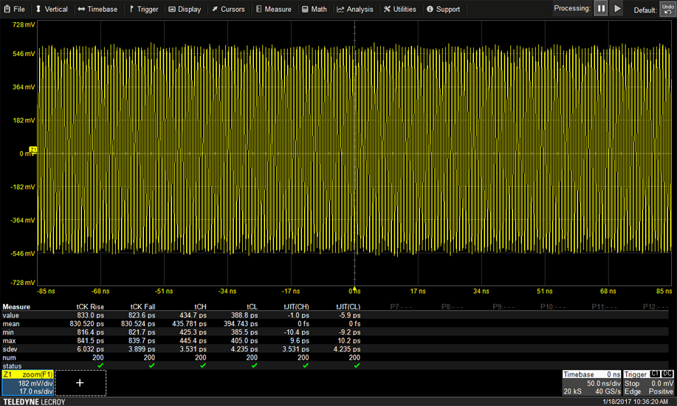677x406 pixels.
Task: Open the Timebase descriptor box at bottom right
Action: point(591,383)
